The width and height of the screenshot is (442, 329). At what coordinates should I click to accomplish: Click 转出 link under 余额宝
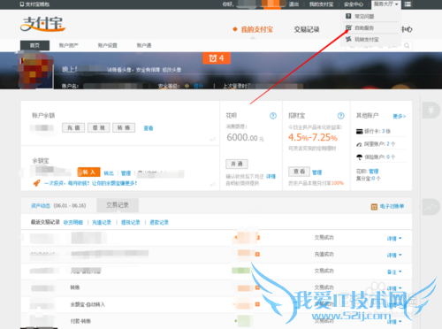pos(109,173)
